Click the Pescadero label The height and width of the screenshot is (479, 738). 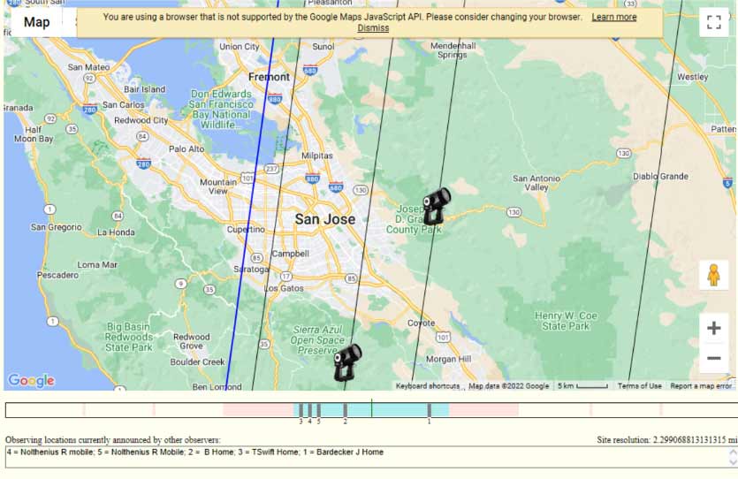[58, 275]
